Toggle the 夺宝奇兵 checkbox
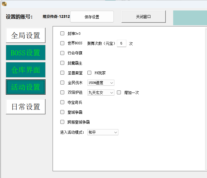 (62, 102)
